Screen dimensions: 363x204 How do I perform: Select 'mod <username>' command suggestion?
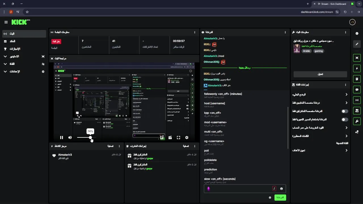(245, 124)
